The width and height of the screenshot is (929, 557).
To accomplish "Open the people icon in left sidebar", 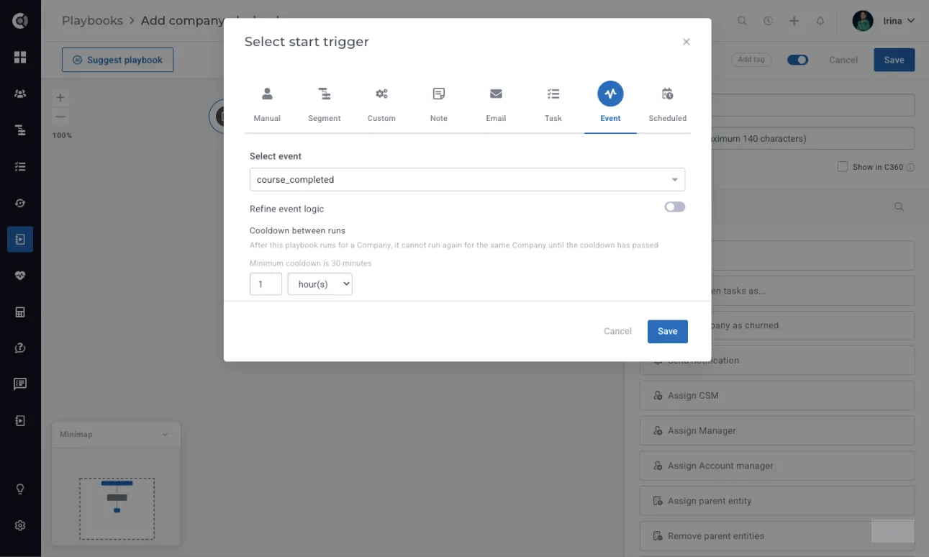I will 20,94.
